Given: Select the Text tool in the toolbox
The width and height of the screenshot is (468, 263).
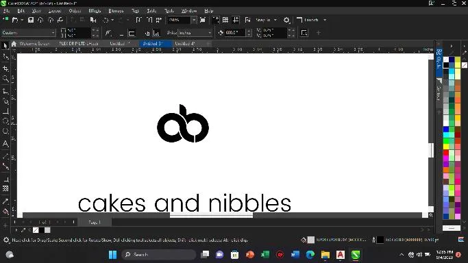Looking at the screenshot, I should click(x=5, y=143).
